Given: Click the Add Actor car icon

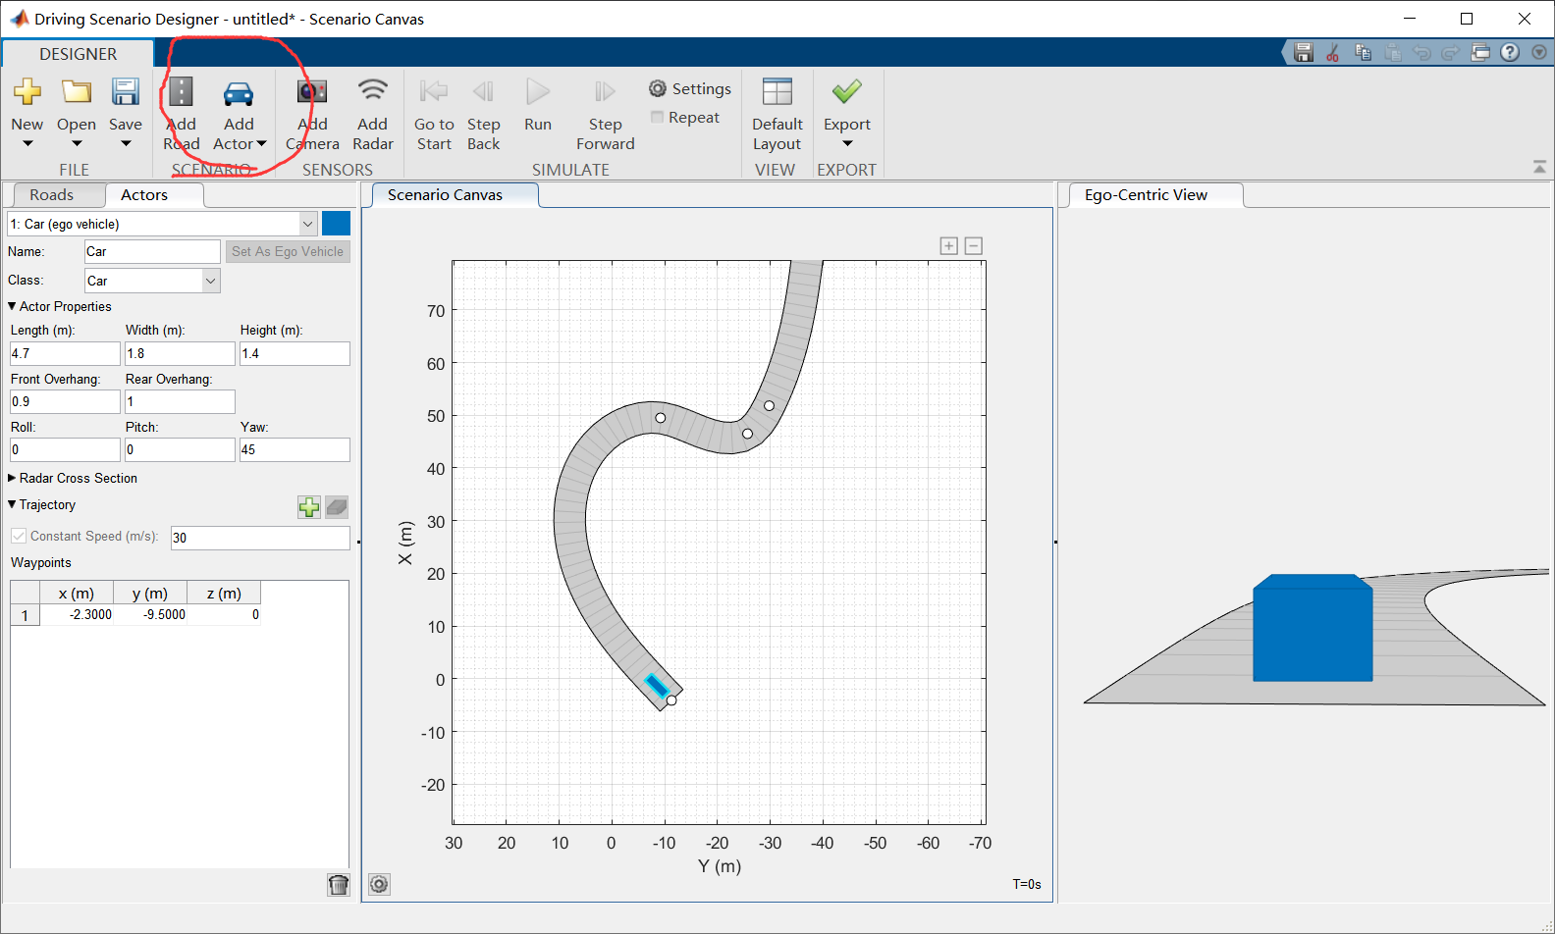Looking at the screenshot, I should [239, 93].
